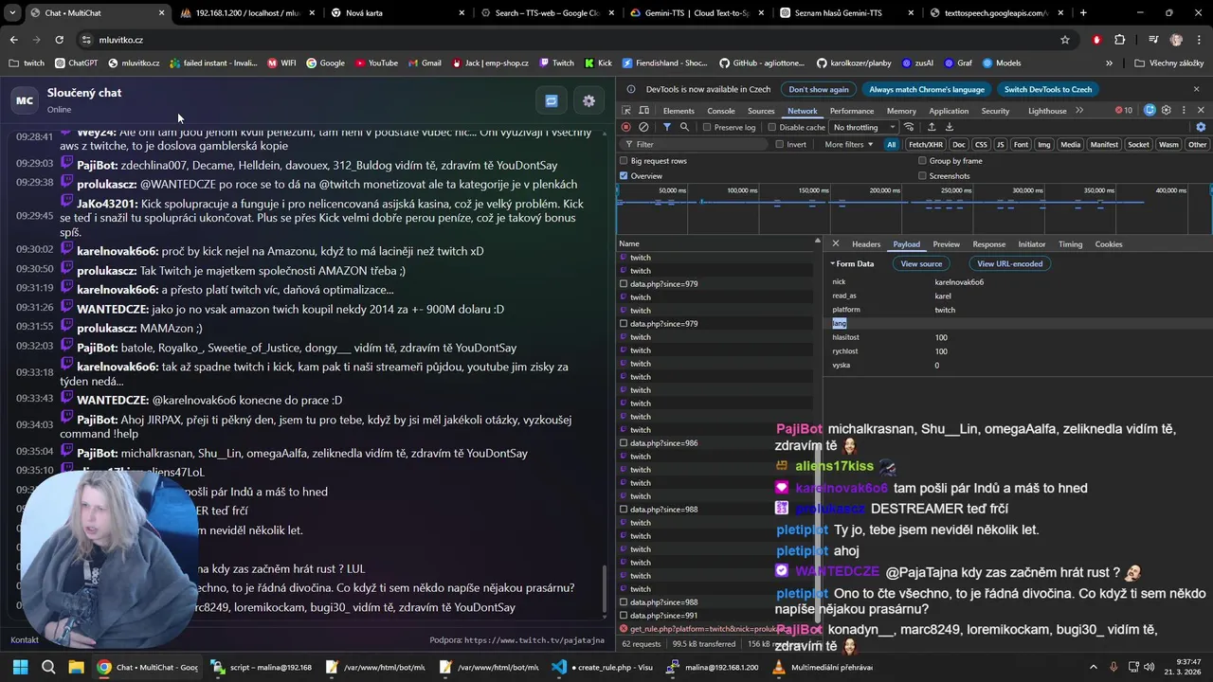Open the YouTube bookmark
The height and width of the screenshot is (682, 1213).
tap(376, 63)
